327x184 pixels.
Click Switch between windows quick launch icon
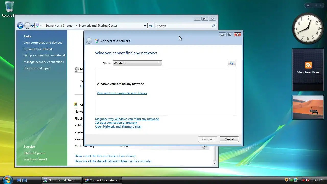[x=25, y=180]
